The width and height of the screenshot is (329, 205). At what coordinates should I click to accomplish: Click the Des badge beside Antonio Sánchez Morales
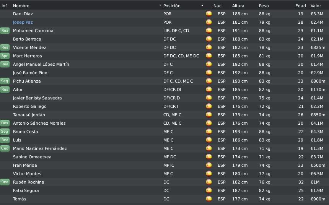[x=5, y=123]
